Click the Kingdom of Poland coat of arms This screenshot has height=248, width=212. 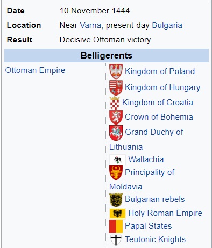point(116,71)
